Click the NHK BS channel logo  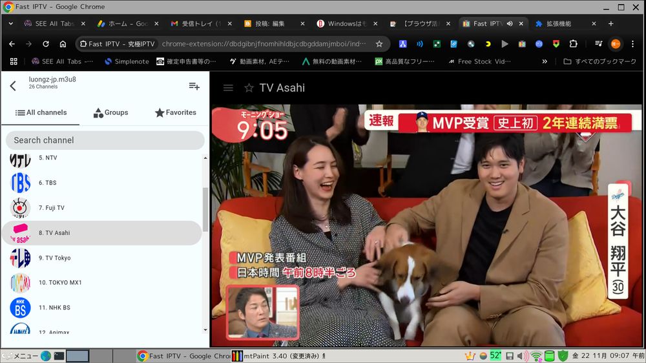20,308
